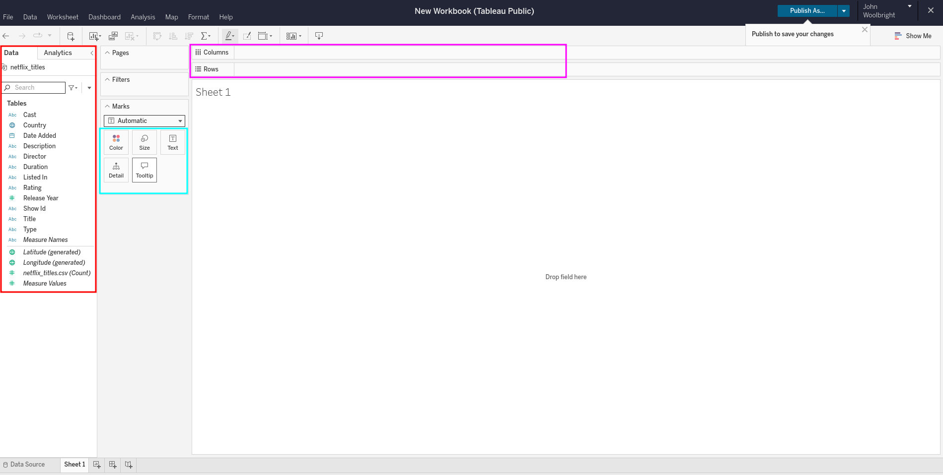
Task: Clear the sheet icon in toolbar
Action: tap(130, 36)
